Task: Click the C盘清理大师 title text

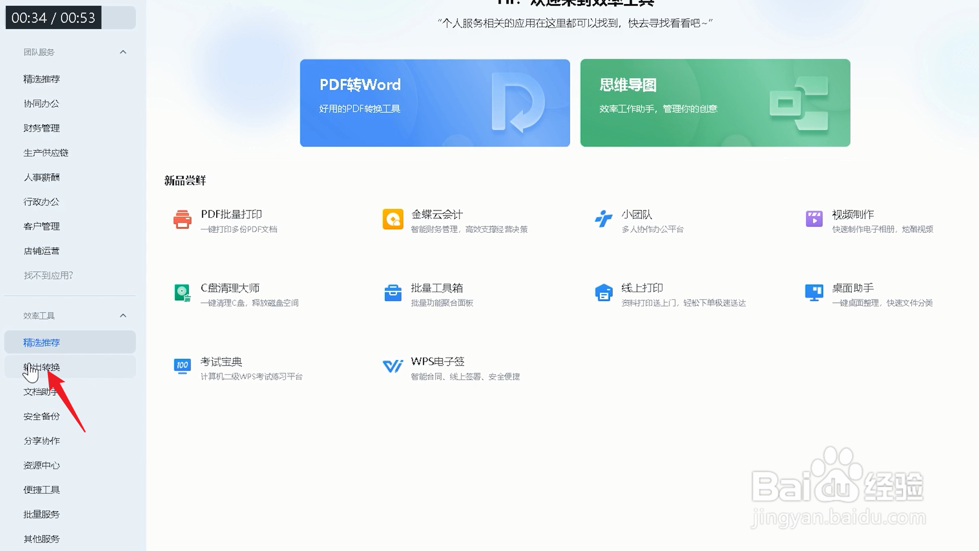Action: [230, 287]
